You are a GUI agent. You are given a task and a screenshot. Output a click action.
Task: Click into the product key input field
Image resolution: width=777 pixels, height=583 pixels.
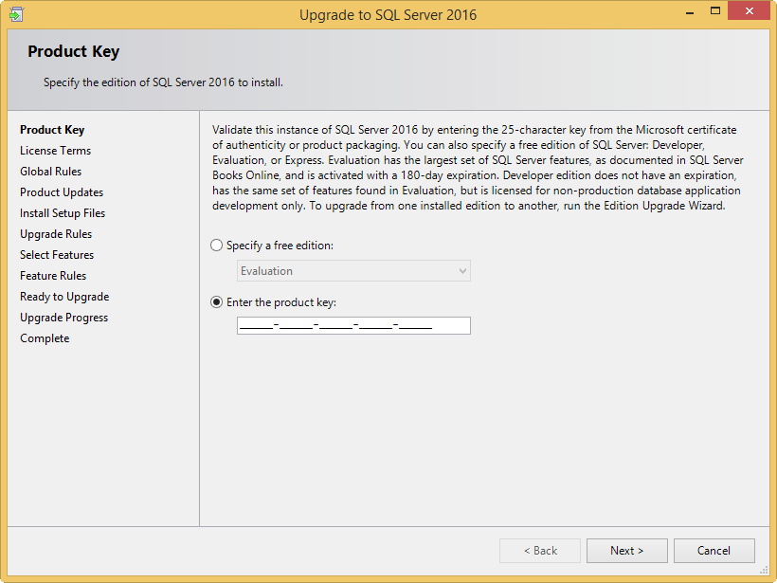(x=353, y=326)
